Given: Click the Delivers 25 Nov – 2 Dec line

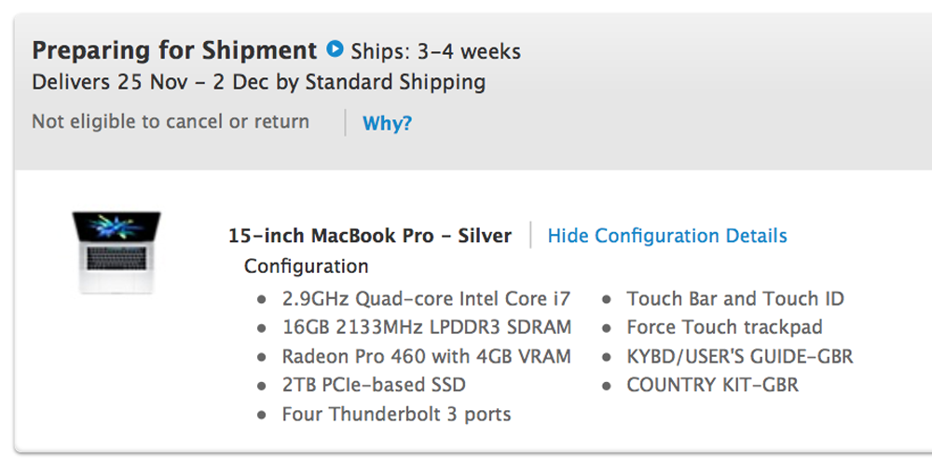Looking at the screenshot, I should pos(258,82).
